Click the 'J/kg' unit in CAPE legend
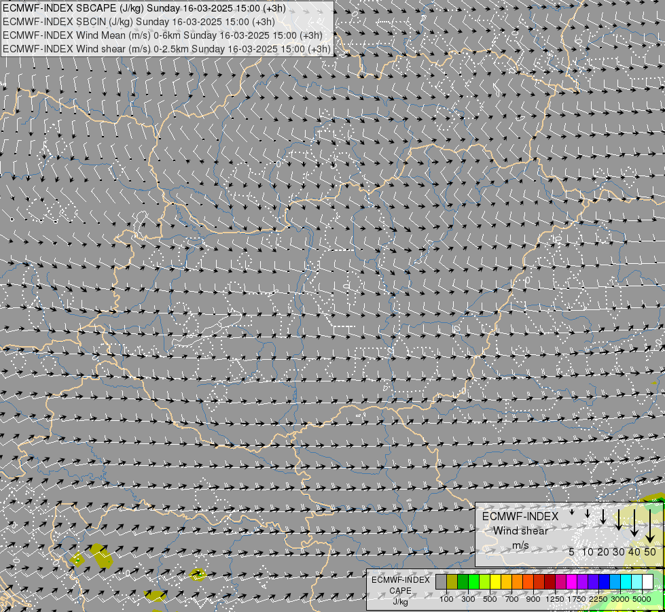The width and height of the screenshot is (665, 612). click(400, 602)
